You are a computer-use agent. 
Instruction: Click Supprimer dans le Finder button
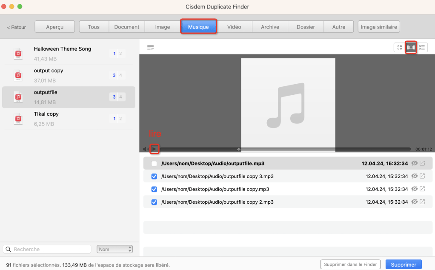[x=350, y=264]
